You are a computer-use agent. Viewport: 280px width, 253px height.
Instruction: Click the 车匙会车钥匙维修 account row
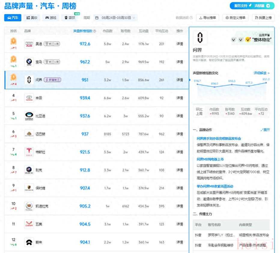click(231, 245)
